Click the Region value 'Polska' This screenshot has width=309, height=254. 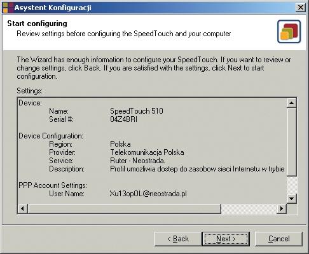click(120, 144)
